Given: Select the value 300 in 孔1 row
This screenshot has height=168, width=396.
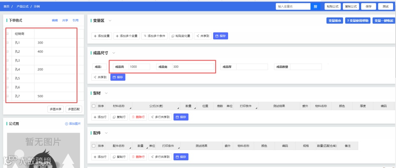Looking at the screenshot, I should click(x=40, y=43).
